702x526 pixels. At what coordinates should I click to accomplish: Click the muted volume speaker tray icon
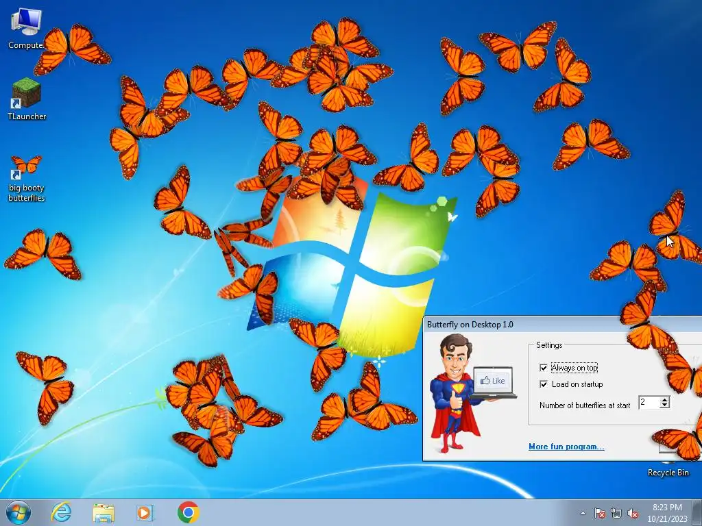633,513
